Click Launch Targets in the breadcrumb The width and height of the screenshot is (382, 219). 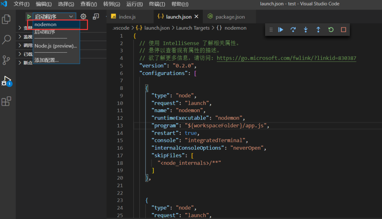tap(193, 28)
